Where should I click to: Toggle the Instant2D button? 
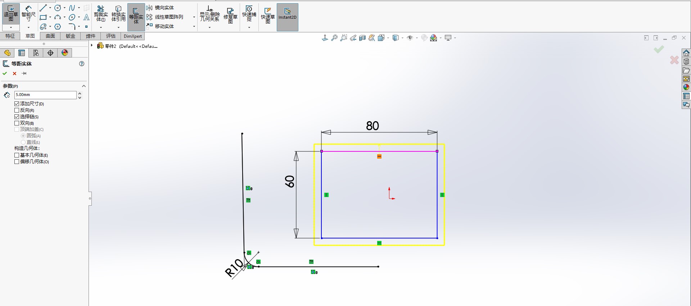[x=288, y=17]
